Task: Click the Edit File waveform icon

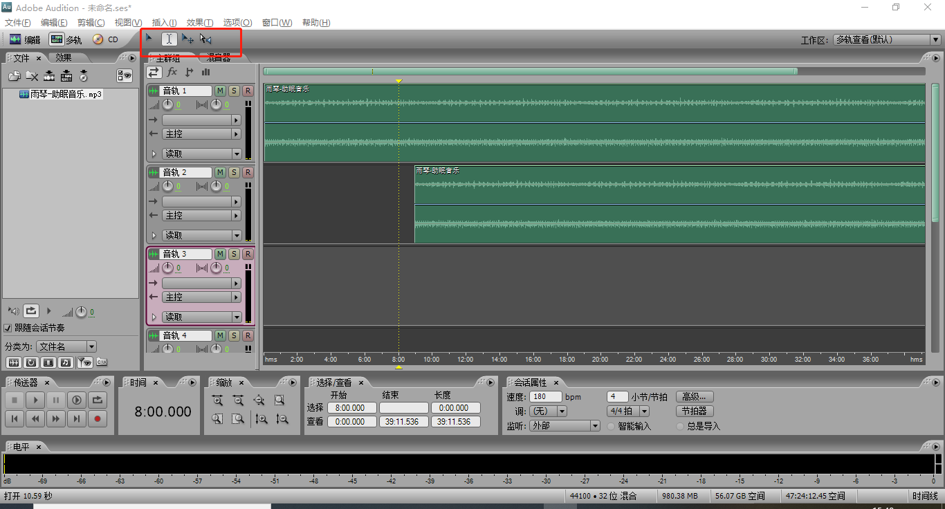Action: click(x=49, y=76)
